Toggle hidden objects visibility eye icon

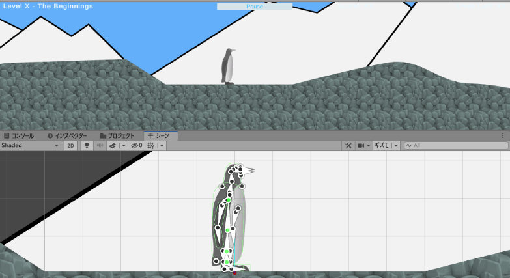click(137, 145)
